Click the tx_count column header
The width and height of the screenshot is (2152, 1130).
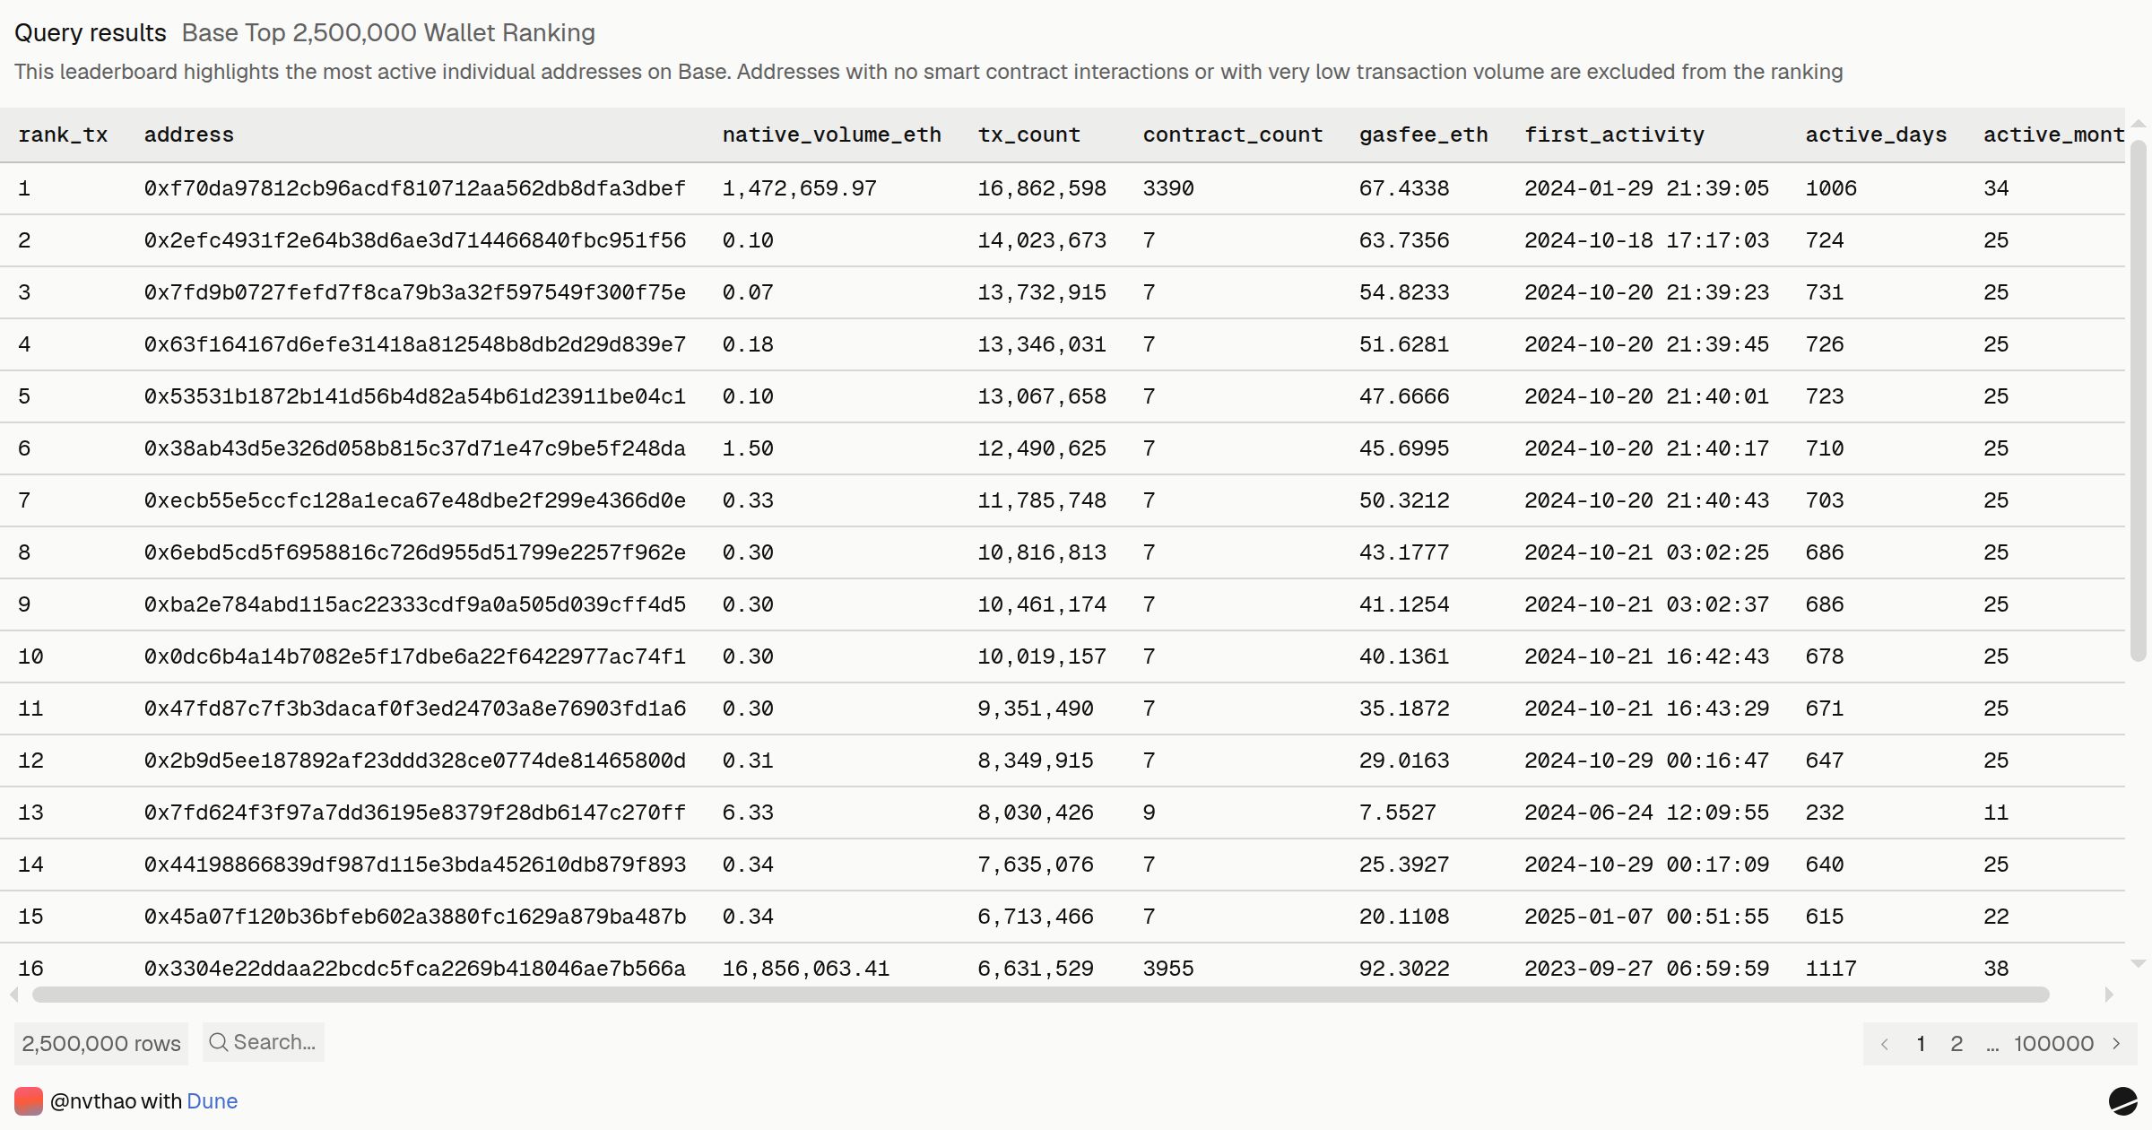[1029, 135]
